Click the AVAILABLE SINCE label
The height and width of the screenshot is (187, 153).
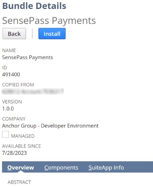pyautogui.click(x=22, y=146)
